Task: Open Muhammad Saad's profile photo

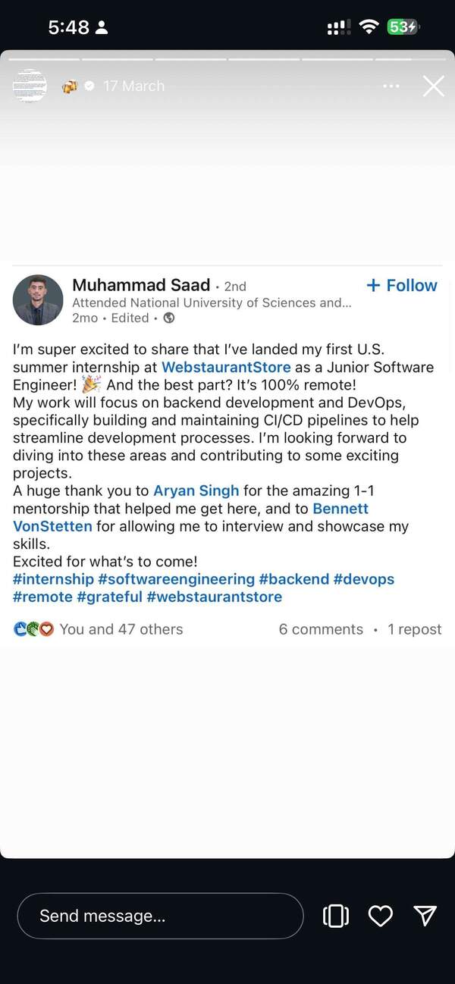Action: click(x=38, y=299)
